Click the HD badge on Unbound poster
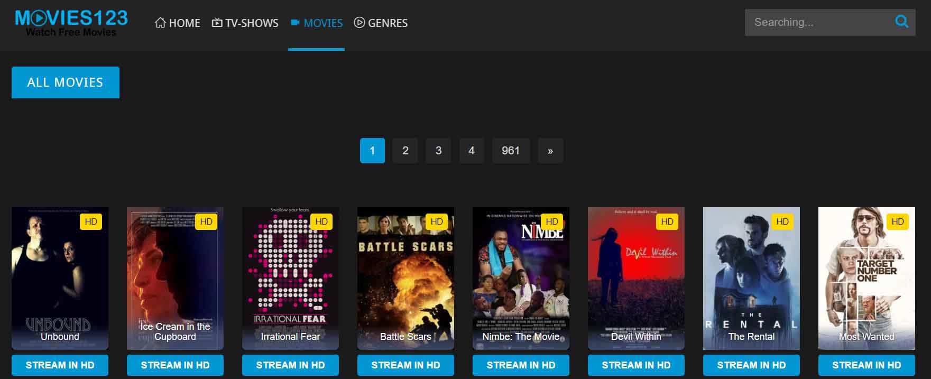 coord(91,221)
